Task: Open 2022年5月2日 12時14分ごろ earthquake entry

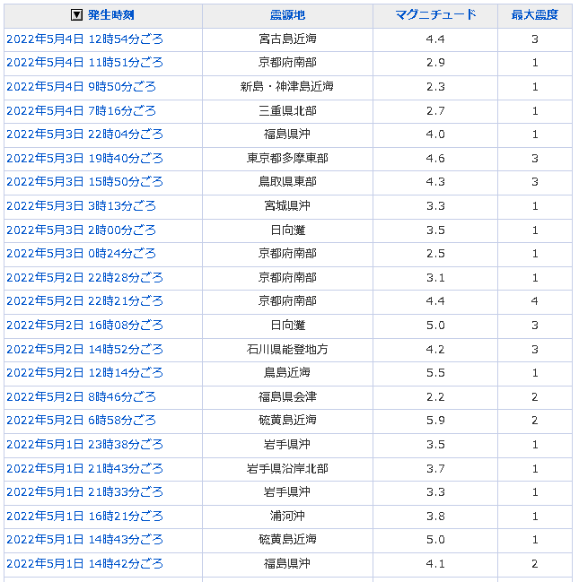Action: (x=84, y=373)
